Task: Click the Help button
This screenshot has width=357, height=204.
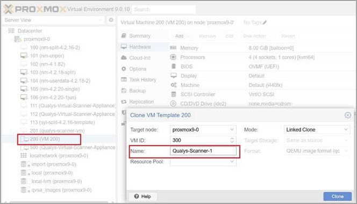Action: tap(142, 196)
